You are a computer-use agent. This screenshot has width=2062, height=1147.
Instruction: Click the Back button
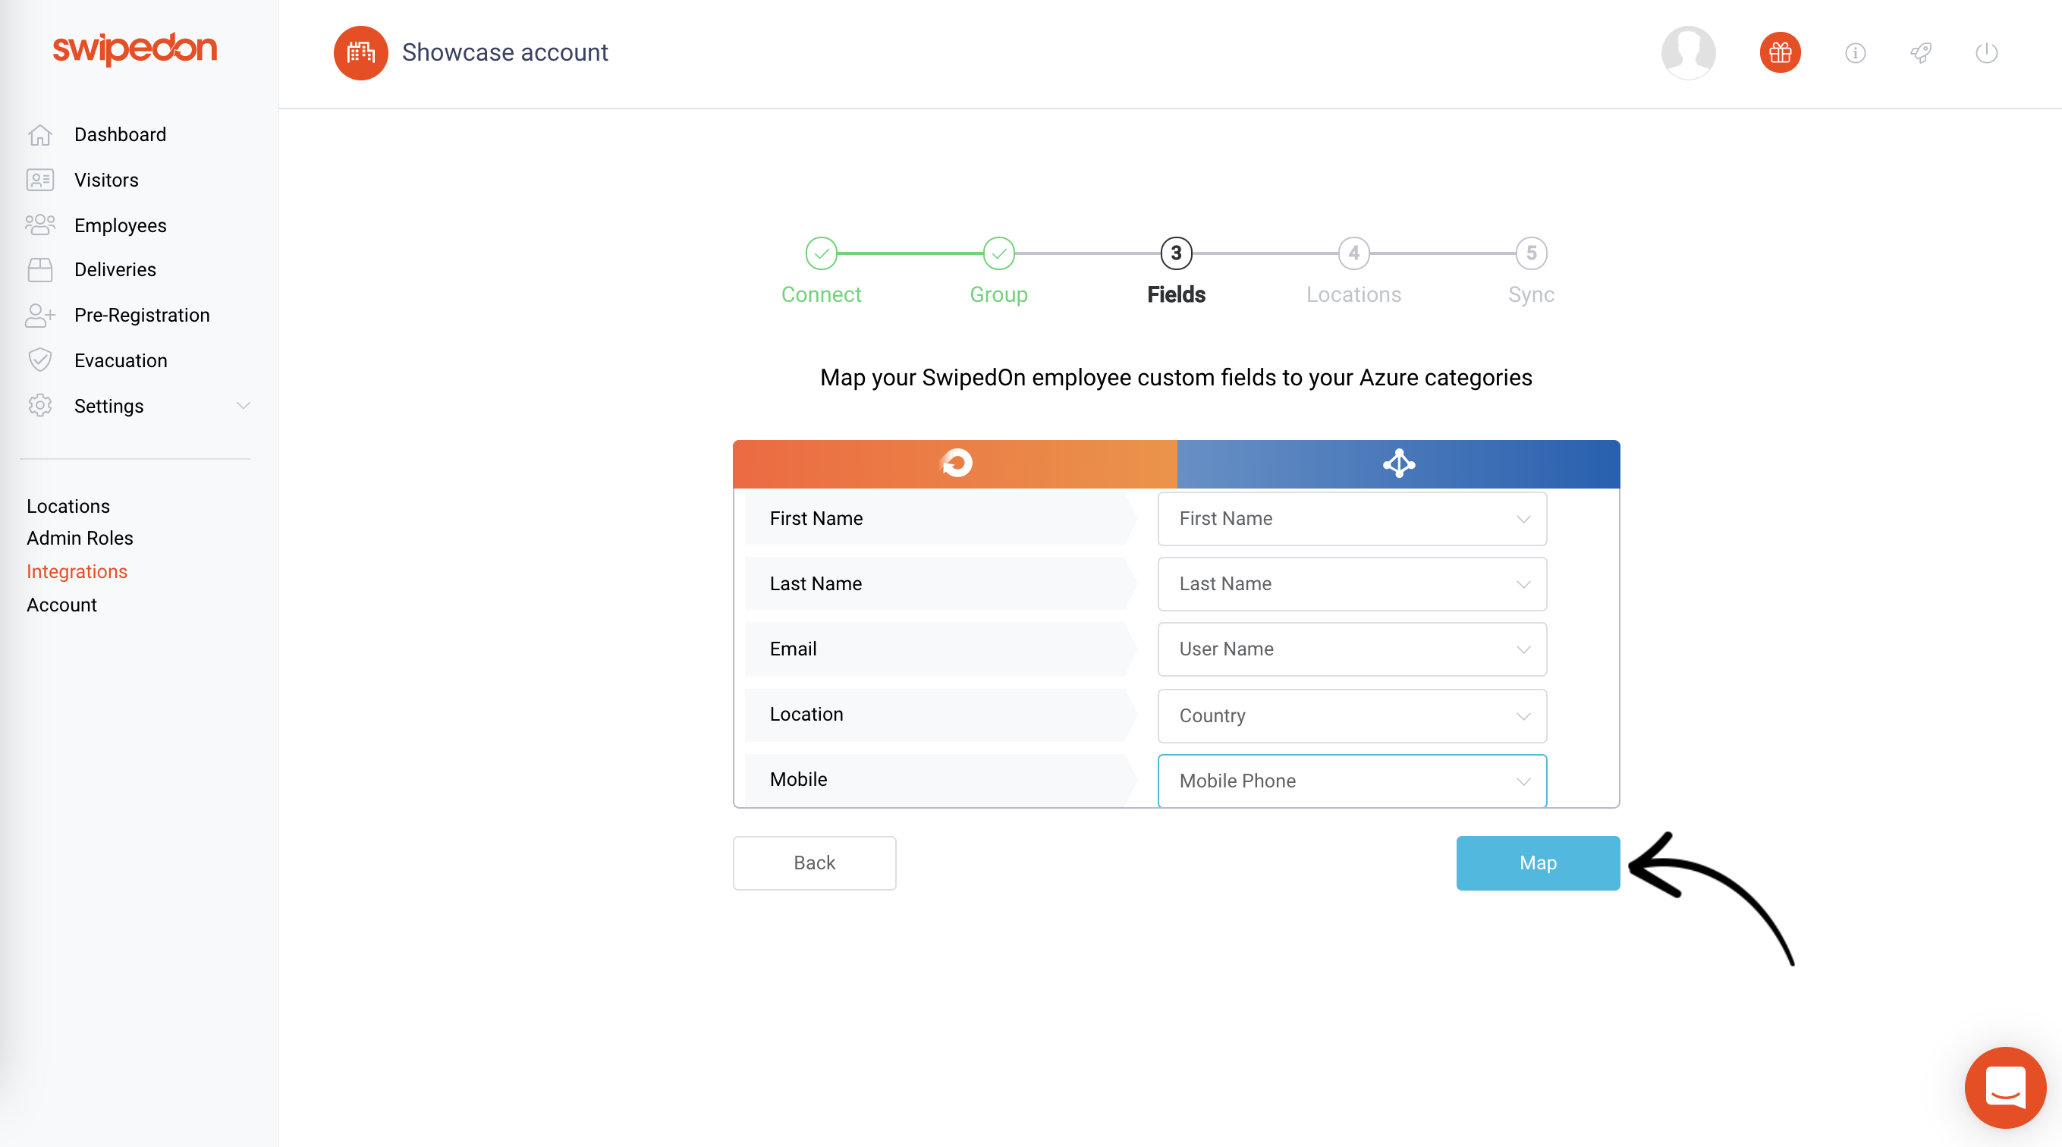point(814,863)
